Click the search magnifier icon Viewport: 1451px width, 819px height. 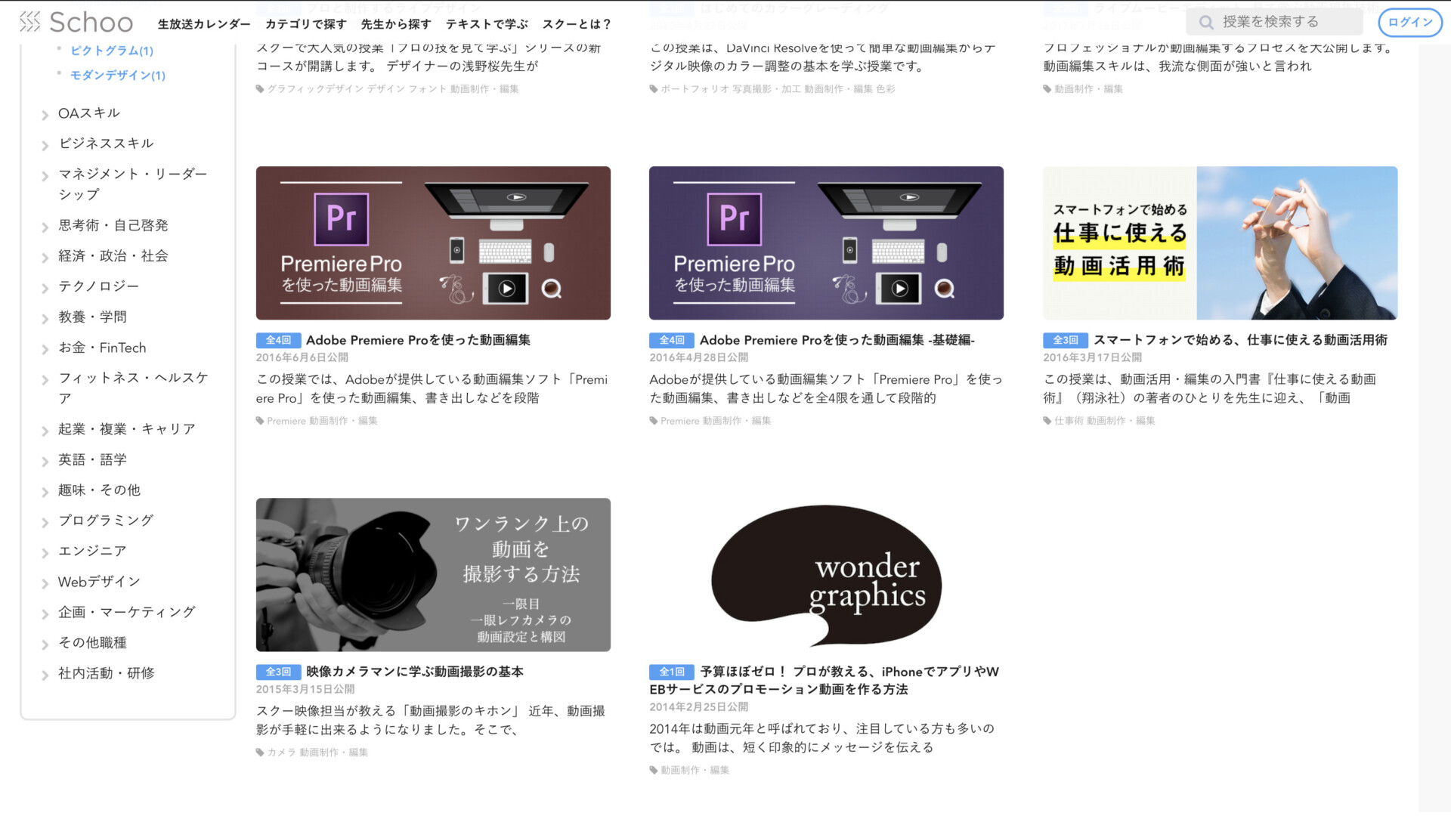pyautogui.click(x=1206, y=23)
